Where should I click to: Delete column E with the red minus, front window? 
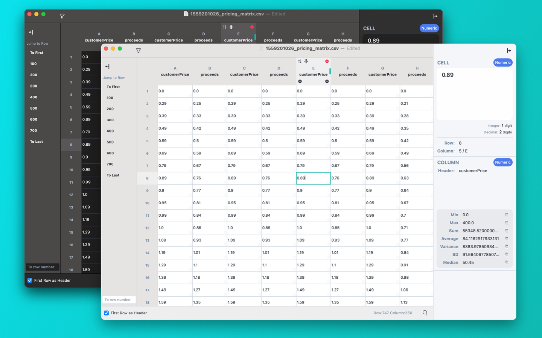327,61
